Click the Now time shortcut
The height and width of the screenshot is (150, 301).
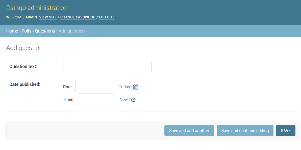pos(124,99)
